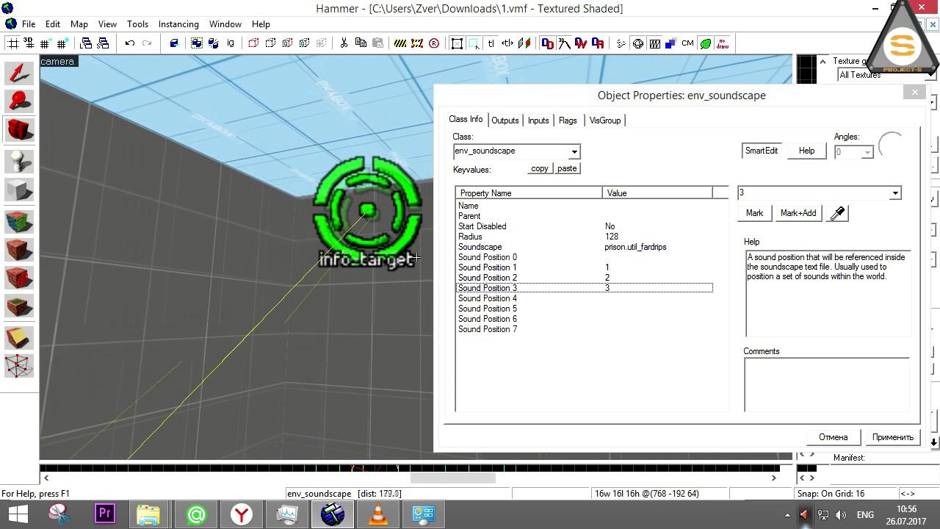
Task: Toggle the tl Texture Lock button
Action: click(491, 43)
